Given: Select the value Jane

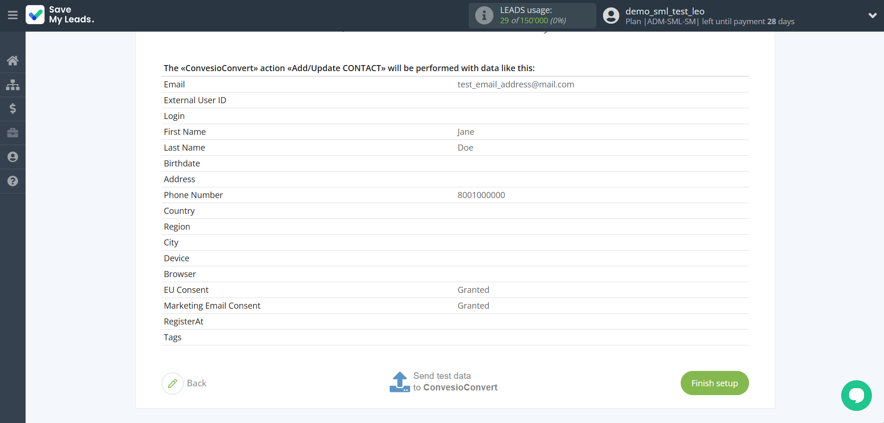Looking at the screenshot, I should pyautogui.click(x=466, y=132).
